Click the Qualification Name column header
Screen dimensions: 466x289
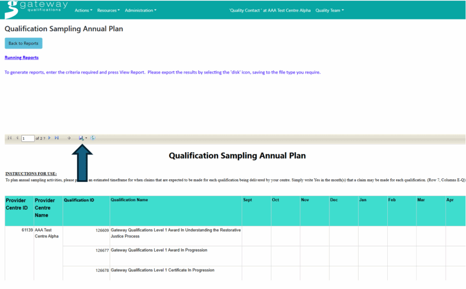[x=129, y=200]
